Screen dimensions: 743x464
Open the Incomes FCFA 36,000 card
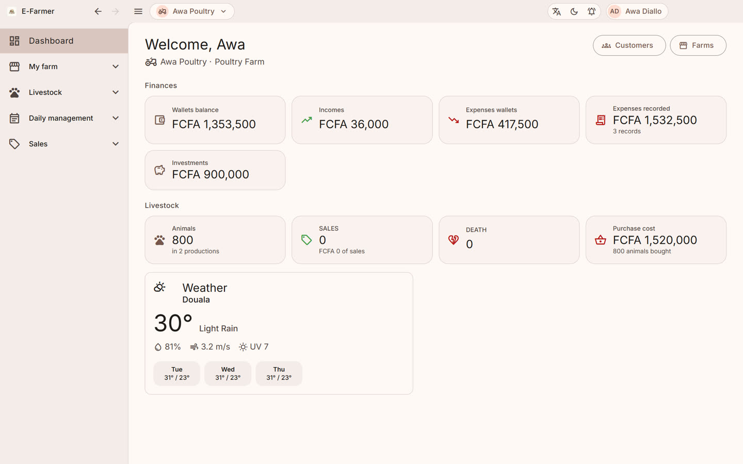362,120
